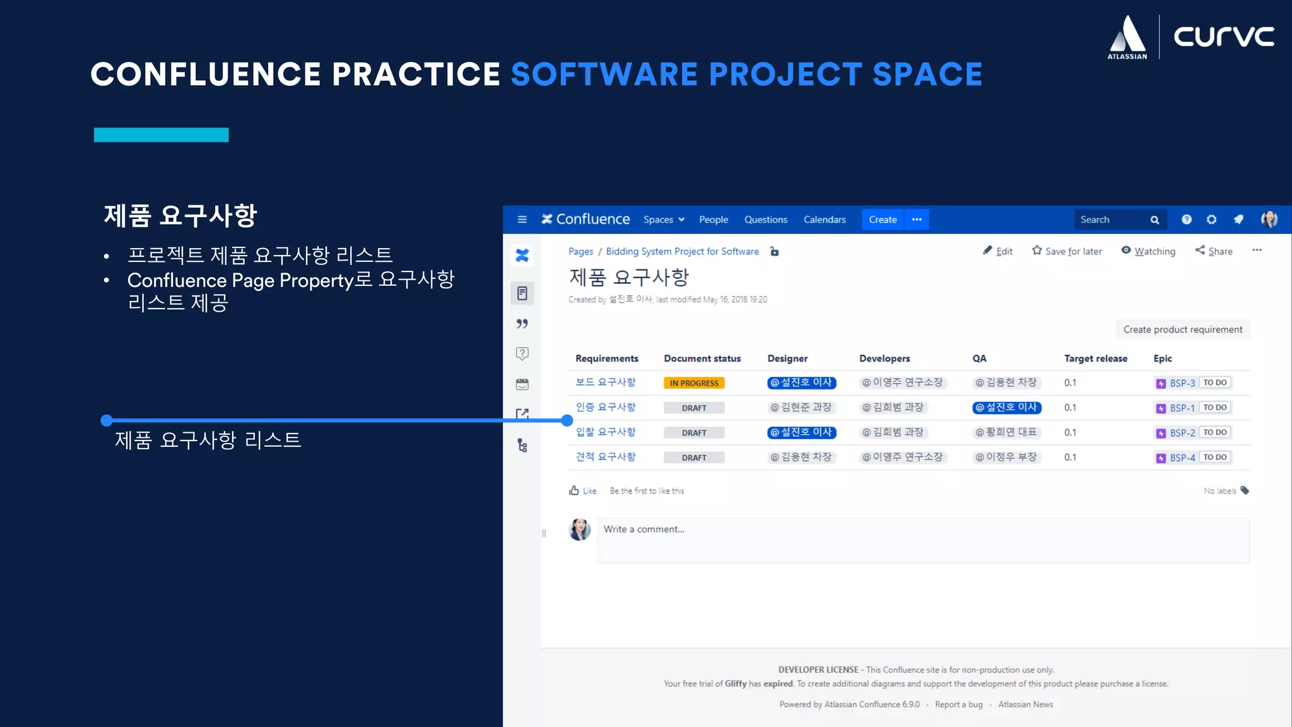Click developer mention 이영주 연구소장 in 견적 row

[x=903, y=457]
